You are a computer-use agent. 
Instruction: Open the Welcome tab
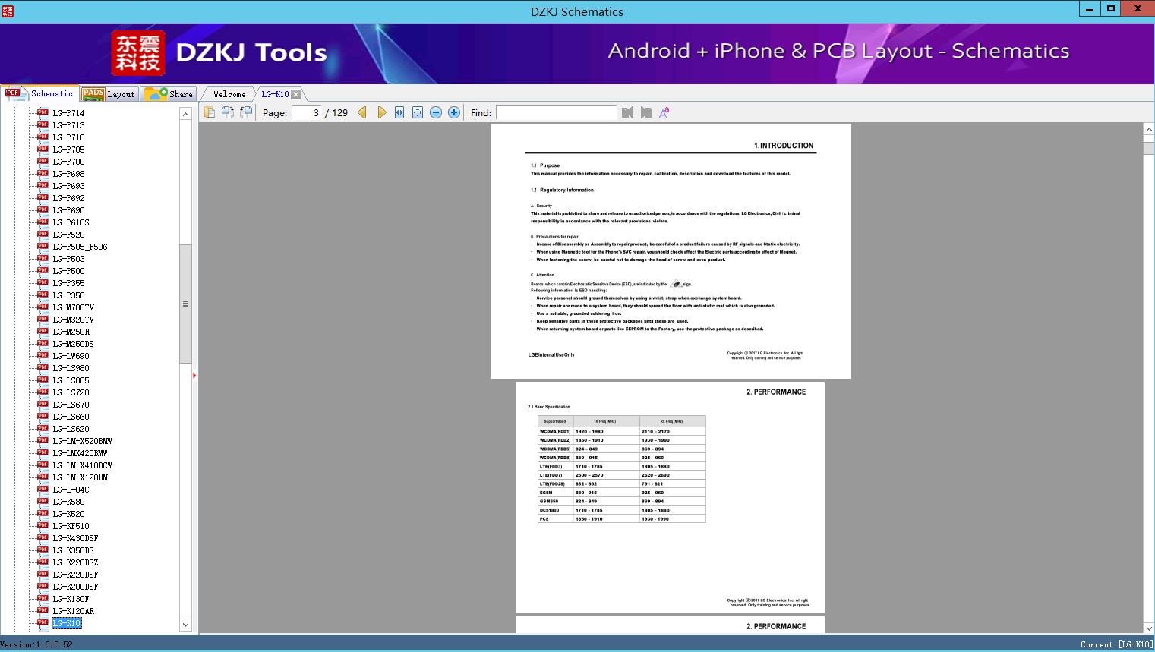click(229, 94)
